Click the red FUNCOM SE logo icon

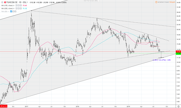(x=5, y=2)
